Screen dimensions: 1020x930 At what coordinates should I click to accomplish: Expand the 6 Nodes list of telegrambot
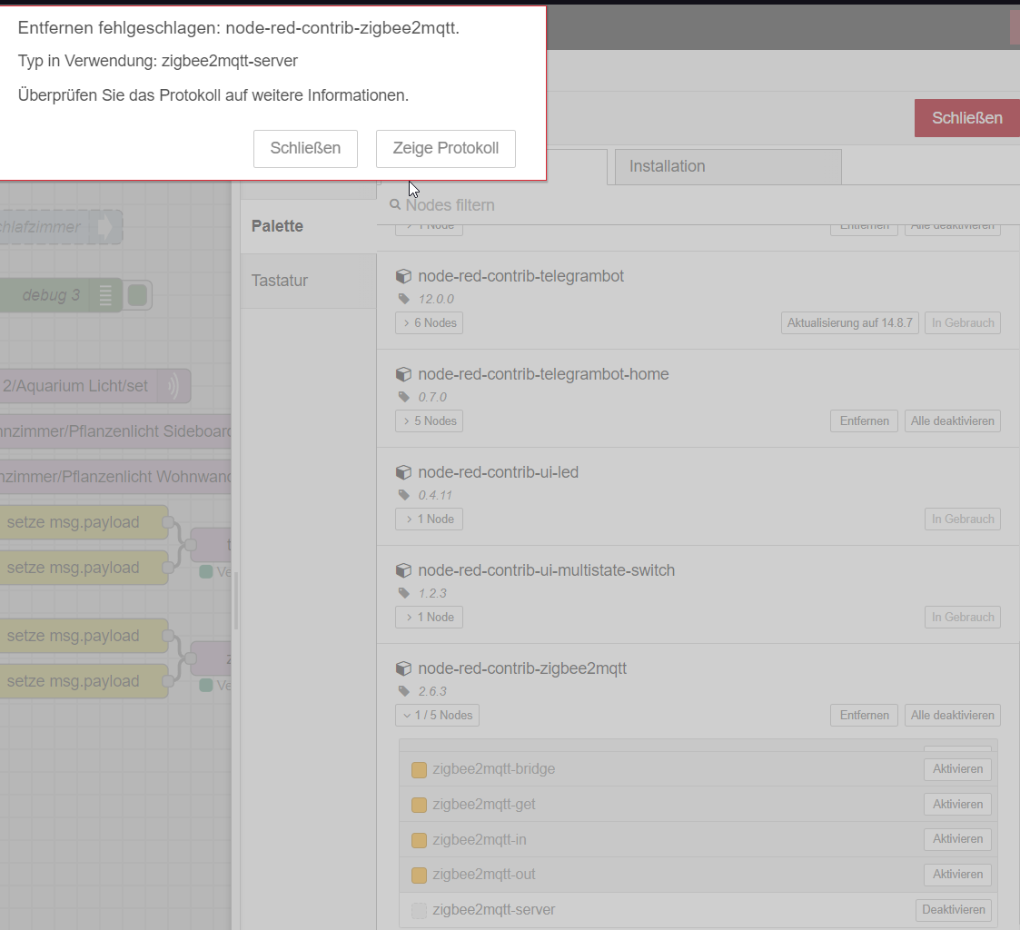430,323
